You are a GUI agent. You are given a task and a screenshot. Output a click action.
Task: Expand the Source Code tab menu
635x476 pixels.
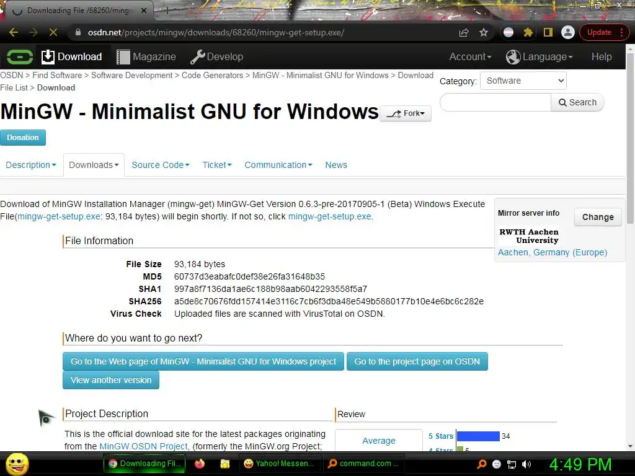pyautogui.click(x=161, y=165)
